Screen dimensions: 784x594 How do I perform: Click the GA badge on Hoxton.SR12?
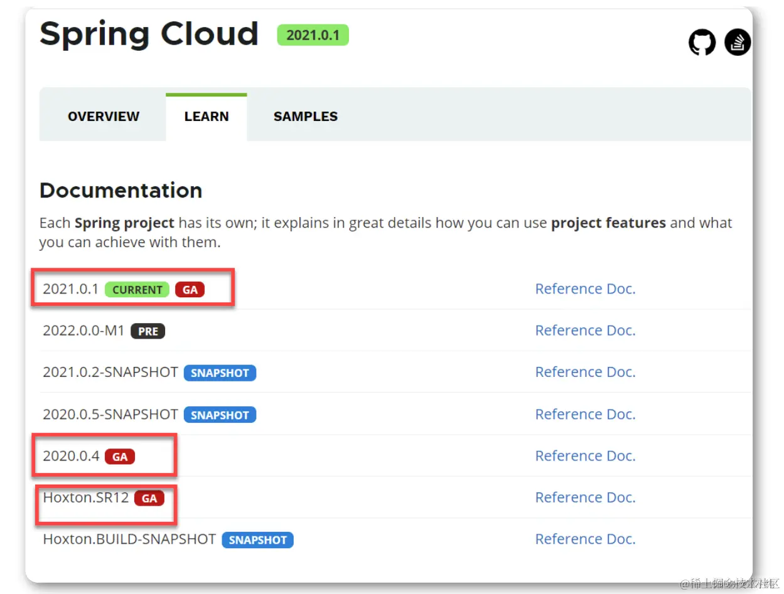click(149, 499)
